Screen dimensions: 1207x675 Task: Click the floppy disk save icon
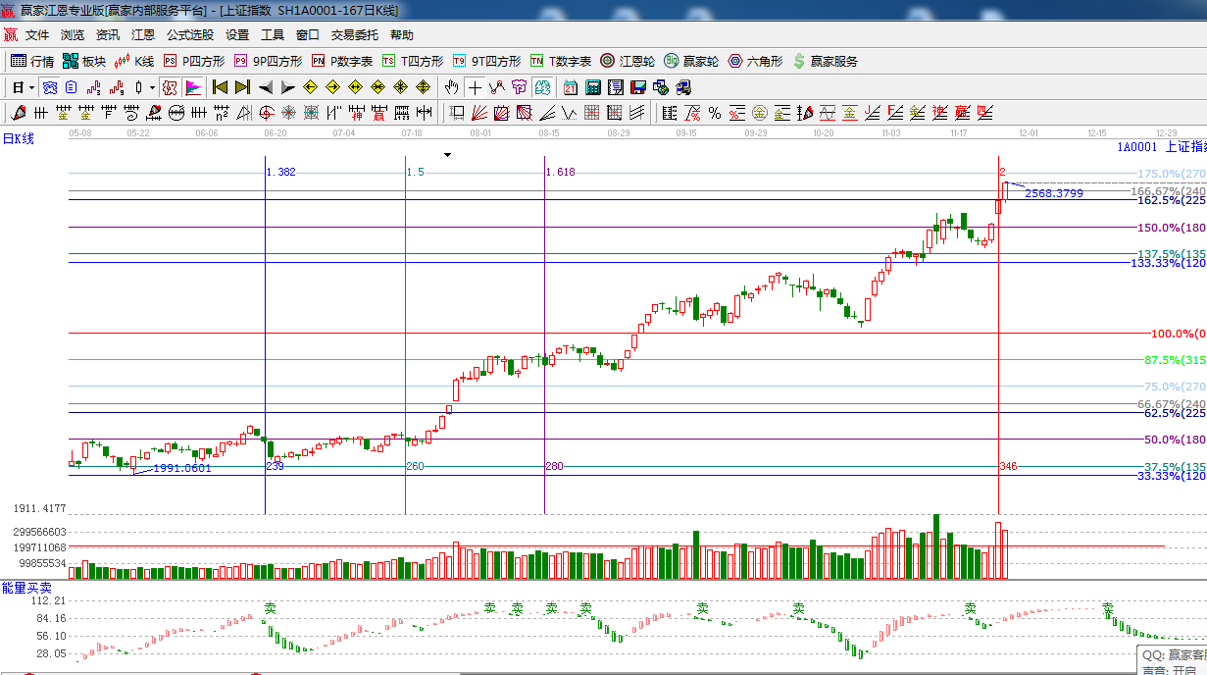(637, 87)
